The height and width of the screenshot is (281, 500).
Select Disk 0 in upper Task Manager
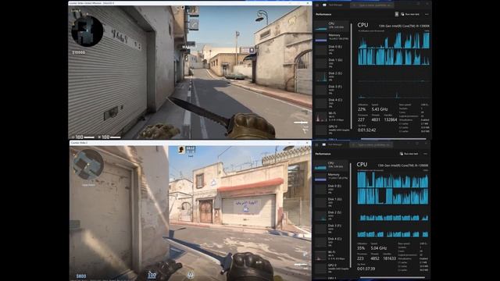(x=331, y=50)
